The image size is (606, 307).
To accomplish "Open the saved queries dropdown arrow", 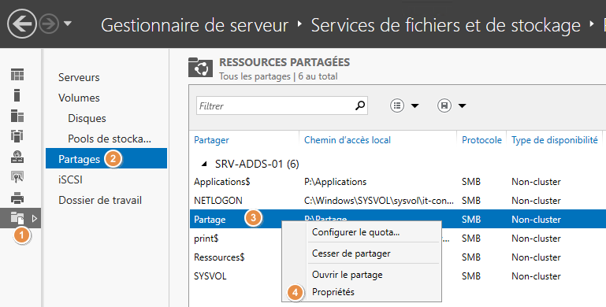I will (462, 105).
